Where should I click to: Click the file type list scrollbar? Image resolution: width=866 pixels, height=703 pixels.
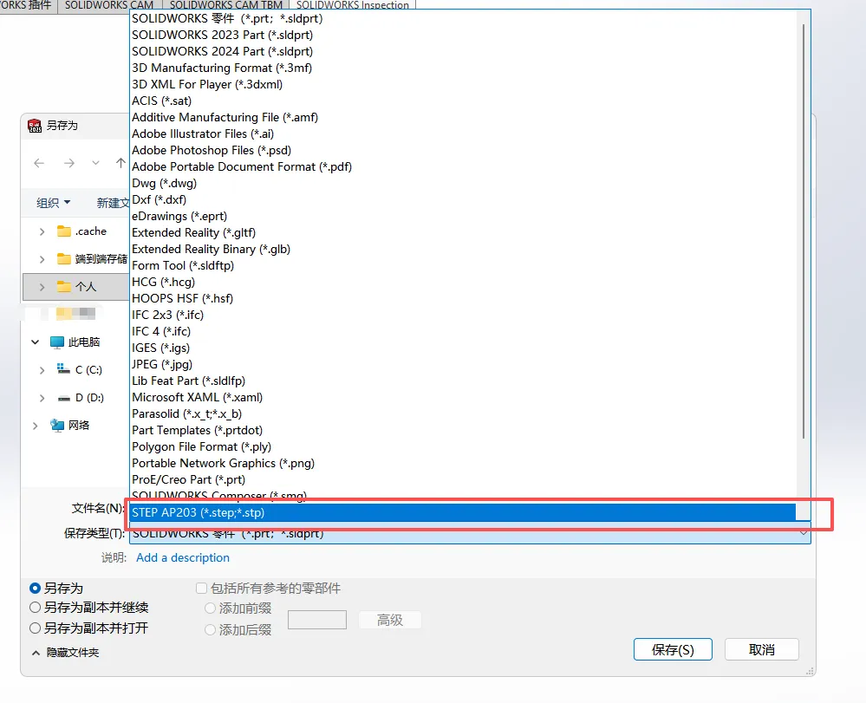tap(804, 232)
